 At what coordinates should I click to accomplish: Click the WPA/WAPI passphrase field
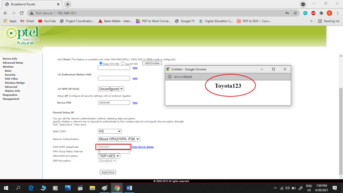click(x=113, y=147)
